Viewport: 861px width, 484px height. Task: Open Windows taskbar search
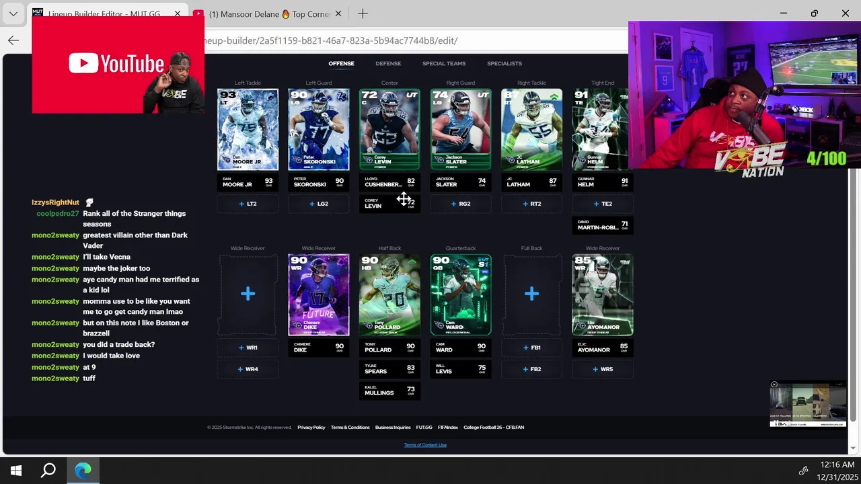(x=48, y=471)
